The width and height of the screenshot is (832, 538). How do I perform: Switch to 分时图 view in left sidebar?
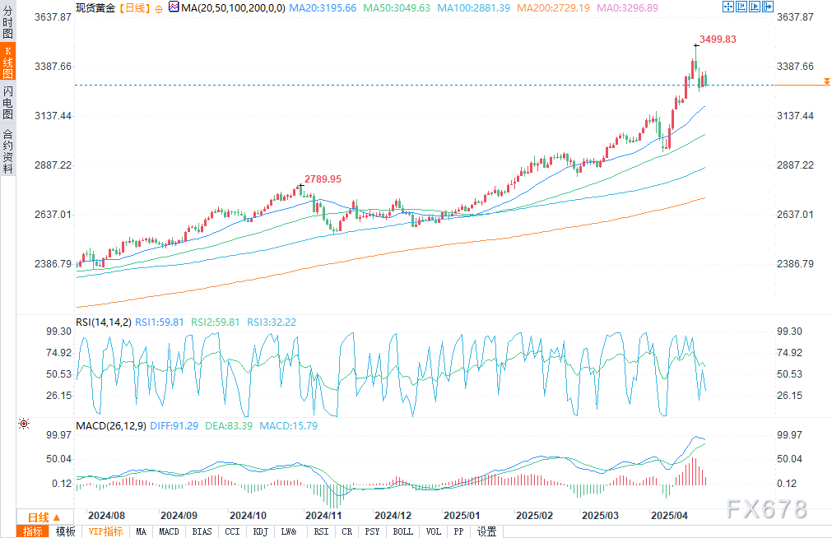7,22
